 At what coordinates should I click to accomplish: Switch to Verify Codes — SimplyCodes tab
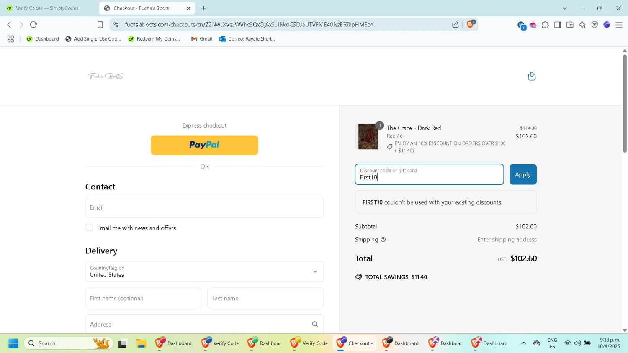pos(47,8)
